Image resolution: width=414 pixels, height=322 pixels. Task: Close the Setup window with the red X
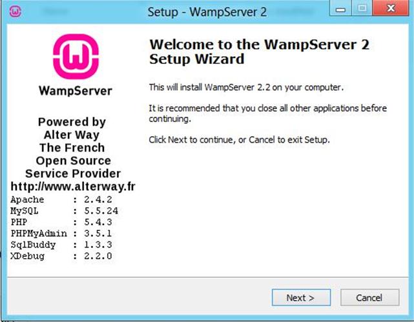pos(391,8)
